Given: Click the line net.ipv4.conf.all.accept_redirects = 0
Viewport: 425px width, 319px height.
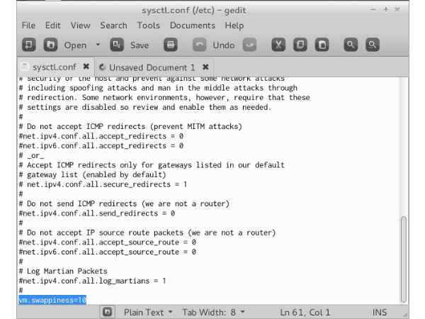Looking at the screenshot, I should tap(101, 136).
